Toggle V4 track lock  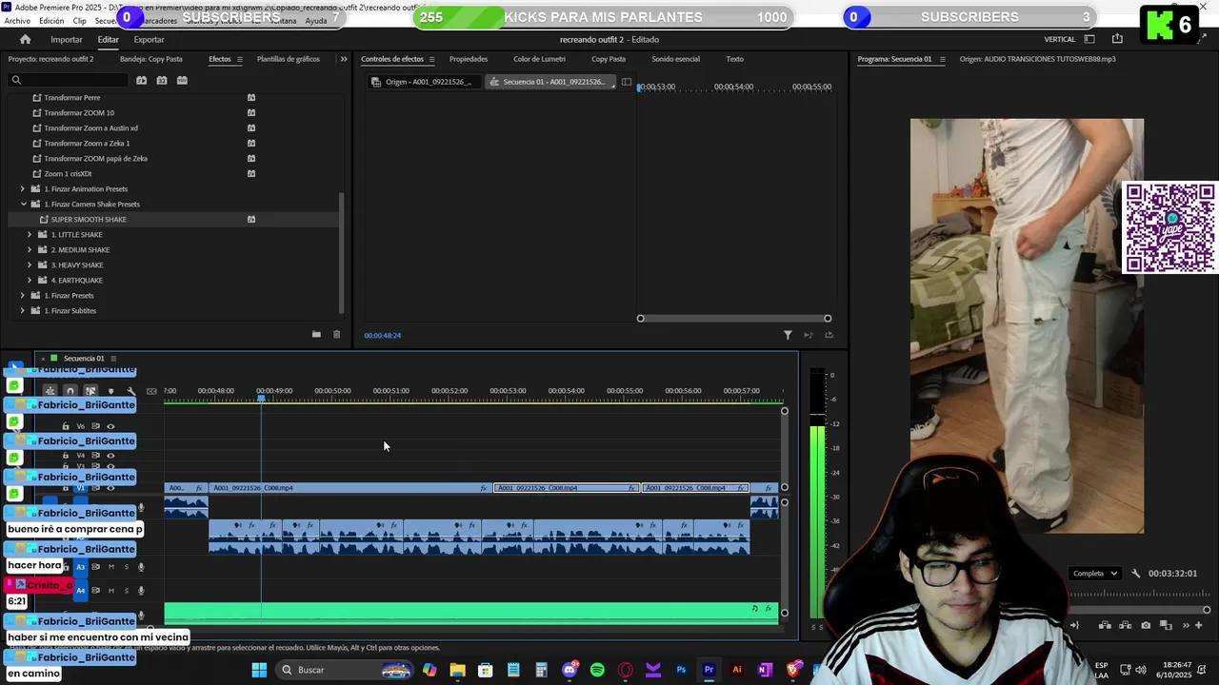pyautogui.click(x=65, y=456)
